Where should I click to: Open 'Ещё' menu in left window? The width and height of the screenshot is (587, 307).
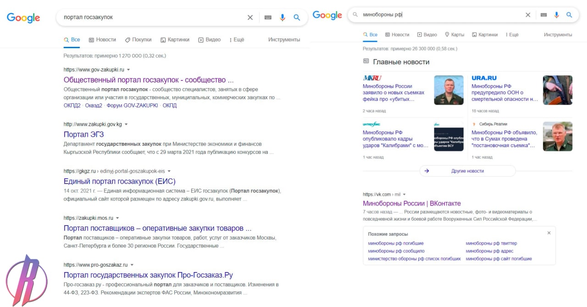click(x=237, y=39)
